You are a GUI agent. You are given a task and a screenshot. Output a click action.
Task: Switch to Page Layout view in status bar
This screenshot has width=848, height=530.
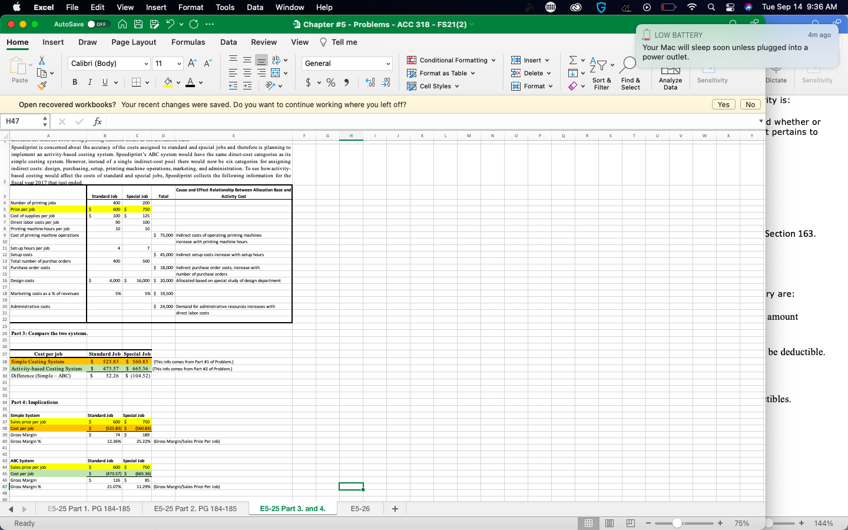point(609,523)
